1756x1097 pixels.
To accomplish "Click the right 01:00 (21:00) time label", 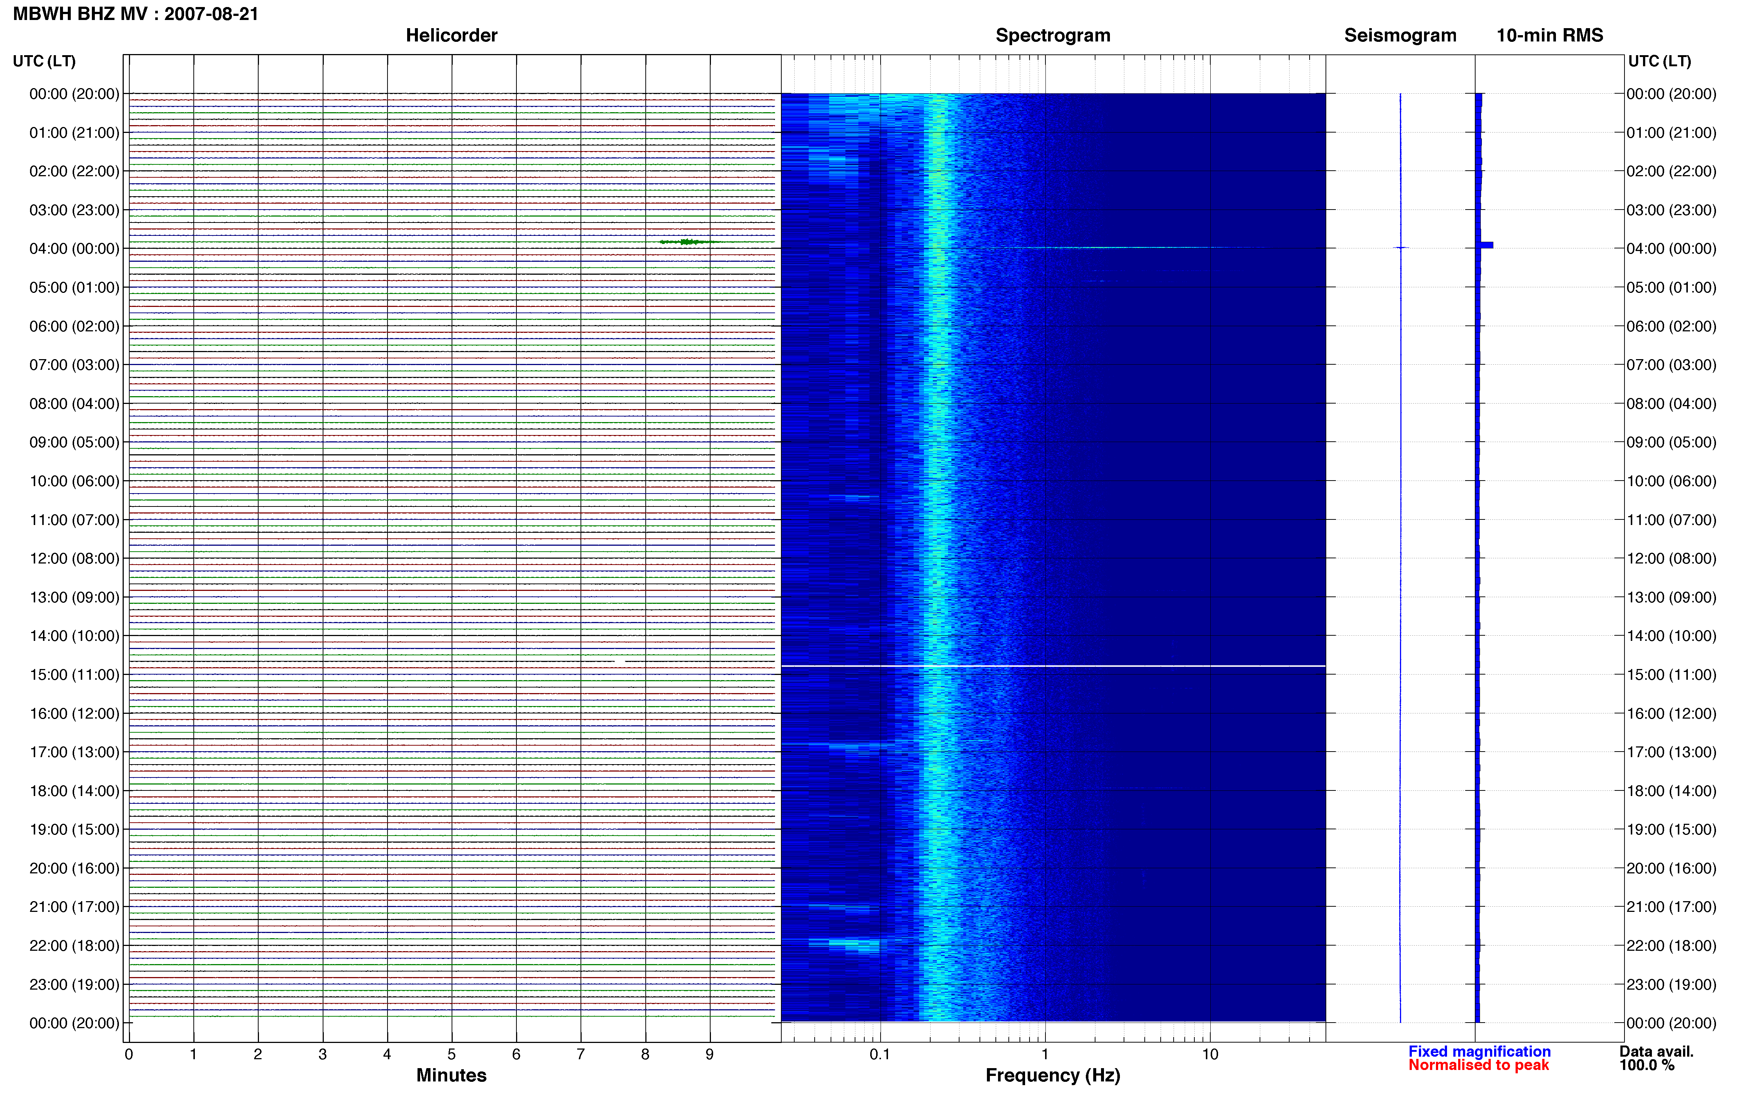I will click(1671, 133).
